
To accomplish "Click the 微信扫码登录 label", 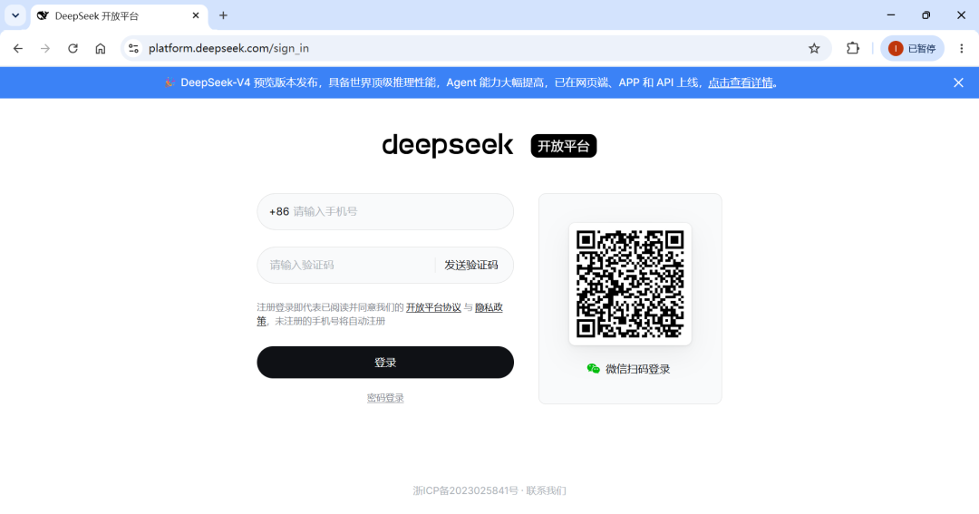I will [x=637, y=369].
